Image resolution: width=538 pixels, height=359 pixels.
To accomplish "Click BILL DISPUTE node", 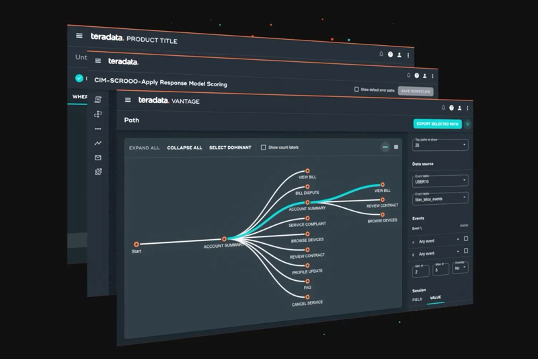I will pyautogui.click(x=307, y=187).
